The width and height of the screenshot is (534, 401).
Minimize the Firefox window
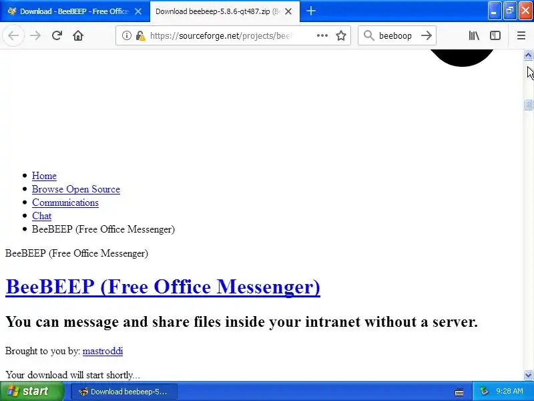point(494,11)
